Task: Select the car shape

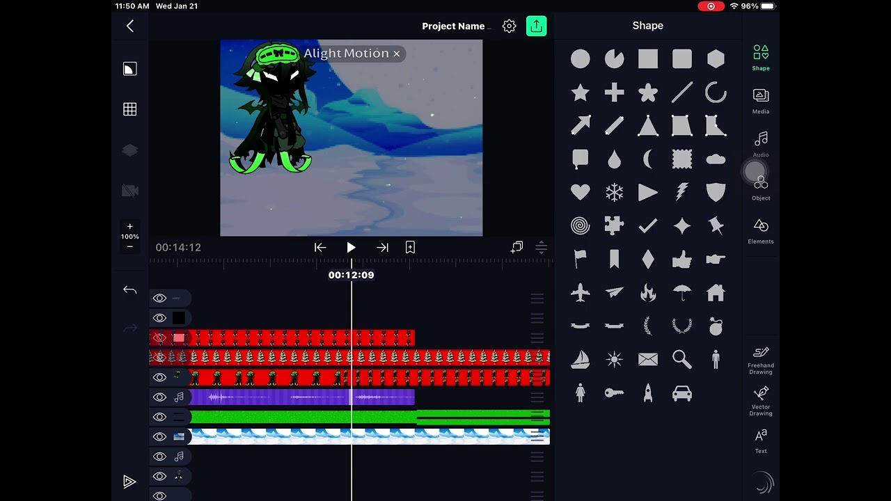Action: tap(682, 393)
